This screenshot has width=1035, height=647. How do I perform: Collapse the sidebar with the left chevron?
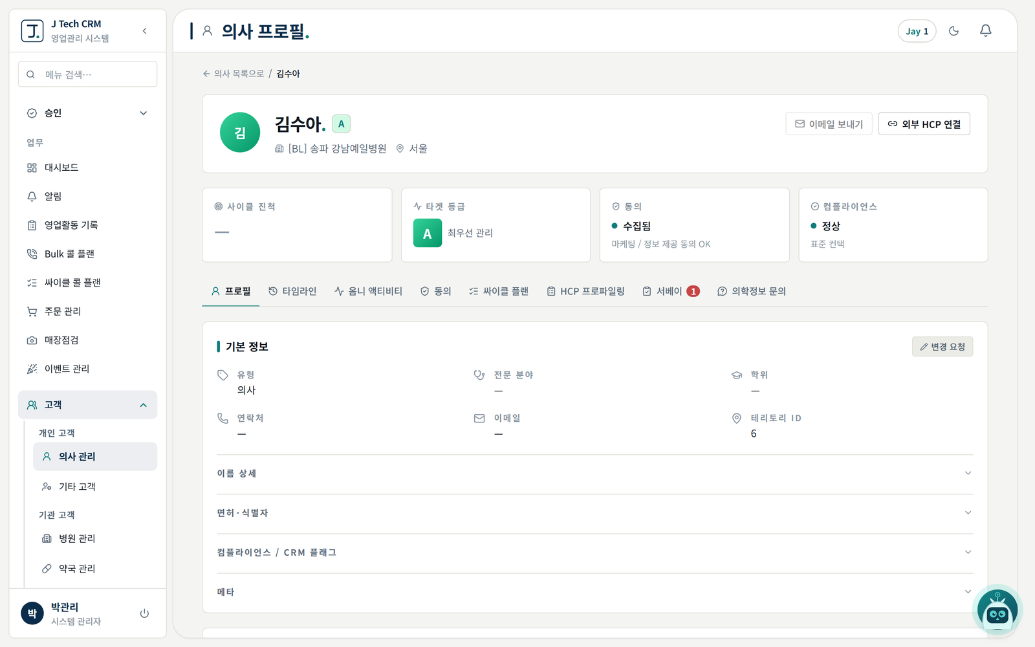tap(144, 31)
